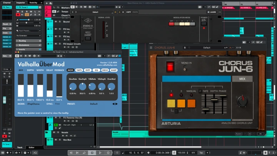Click the red power button on the Chorus JUN-6
The width and height of the screenshot is (277, 156).
pyautogui.click(x=170, y=67)
